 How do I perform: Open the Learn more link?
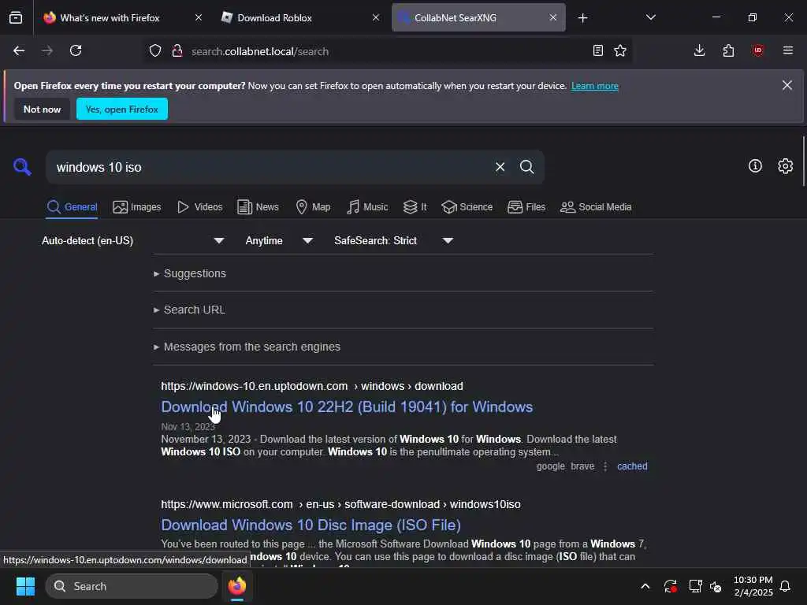[x=594, y=86]
